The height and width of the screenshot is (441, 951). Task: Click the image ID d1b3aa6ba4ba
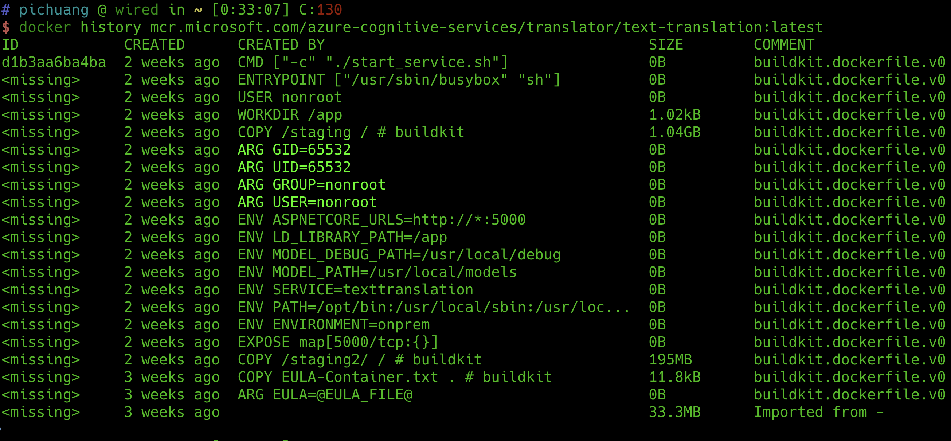[54, 62]
